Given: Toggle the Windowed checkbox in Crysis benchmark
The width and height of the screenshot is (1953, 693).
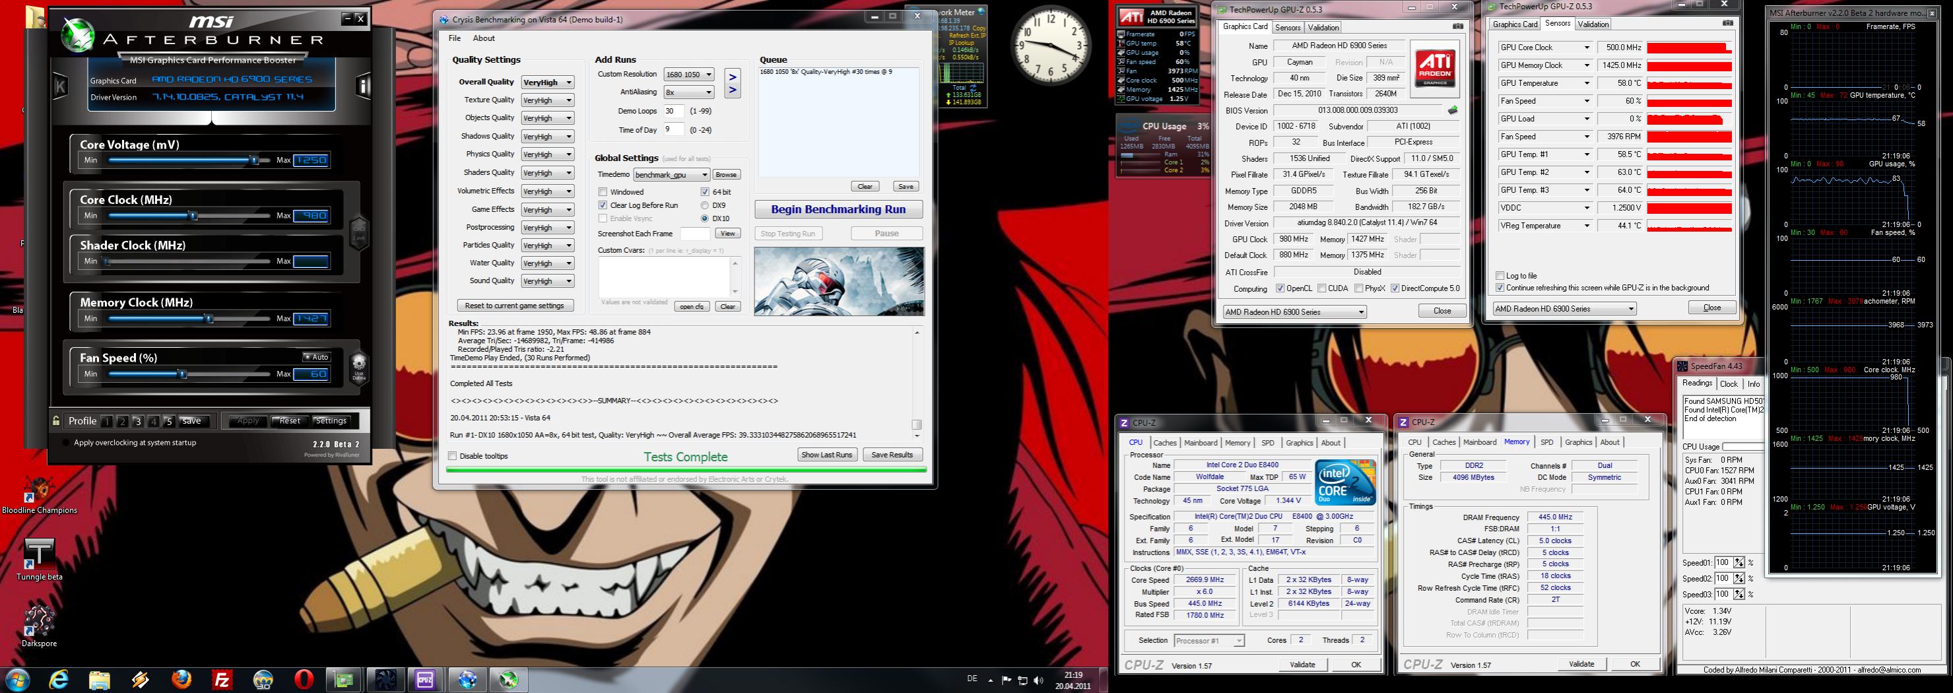Looking at the screenshot, I should pyautogui.click(x=603, y=192).
